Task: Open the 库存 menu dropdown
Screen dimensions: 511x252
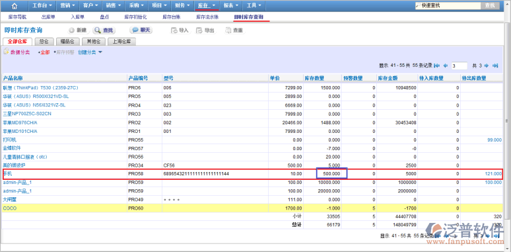Action: pos(207,5)
